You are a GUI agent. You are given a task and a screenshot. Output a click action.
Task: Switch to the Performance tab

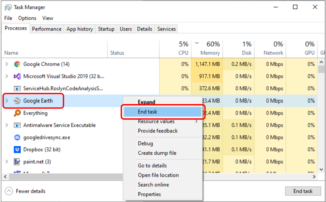pyautogui.click(x=47, y=29)
